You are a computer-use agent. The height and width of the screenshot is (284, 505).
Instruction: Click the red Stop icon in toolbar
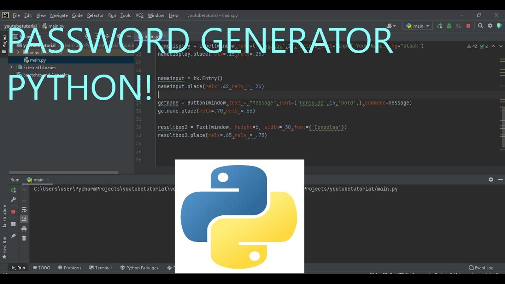pos(468,26)
